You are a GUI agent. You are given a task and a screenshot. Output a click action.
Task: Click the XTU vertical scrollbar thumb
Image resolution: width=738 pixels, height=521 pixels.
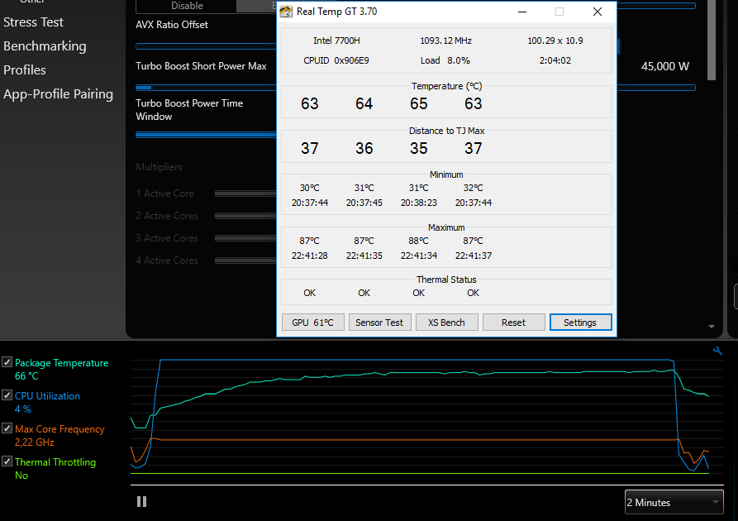pyautogui.click(x=712, y=40)
